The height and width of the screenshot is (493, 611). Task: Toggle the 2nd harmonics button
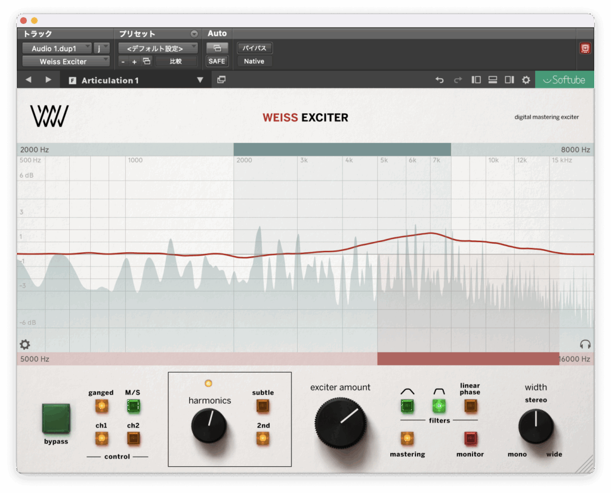point(263,439)
